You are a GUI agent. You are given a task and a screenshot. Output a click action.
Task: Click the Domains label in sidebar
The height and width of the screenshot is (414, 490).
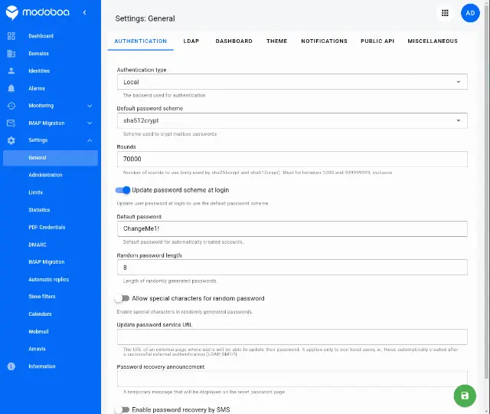[x=39, y=54]
